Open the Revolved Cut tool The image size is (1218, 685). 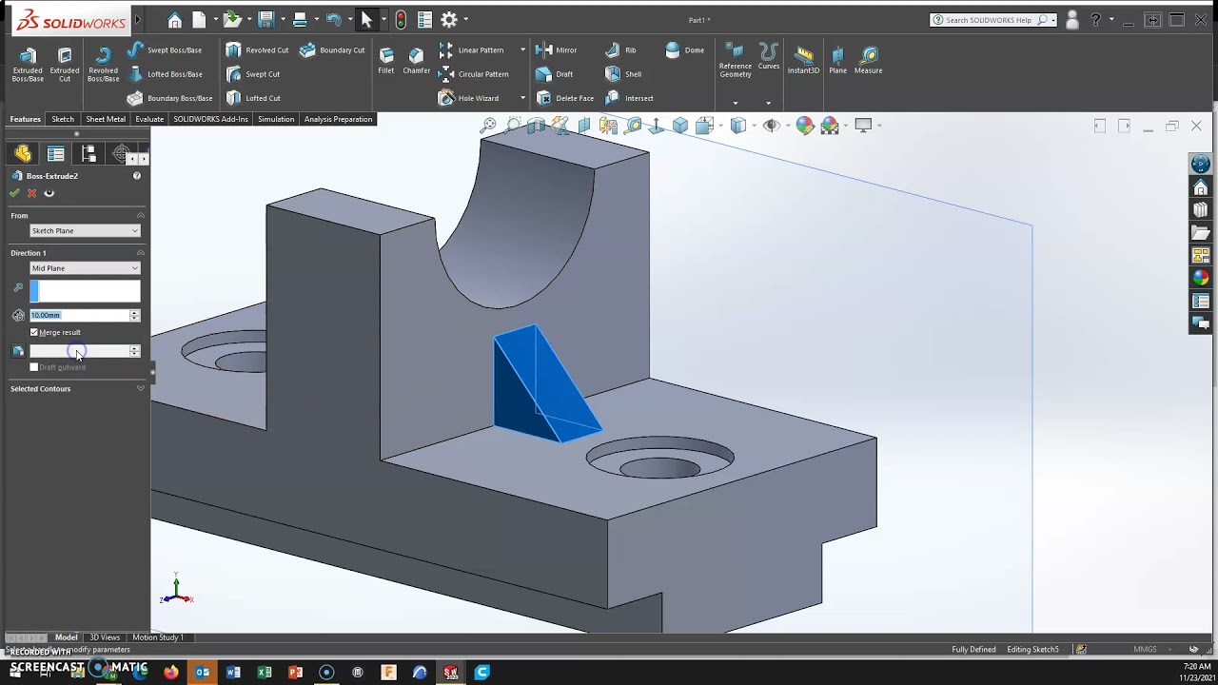[x=257, y=49]
